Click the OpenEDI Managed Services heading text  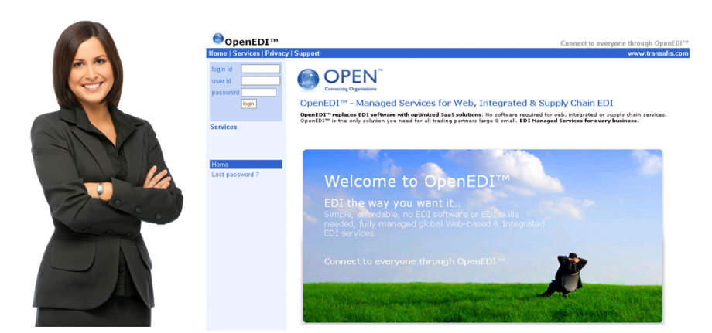pyautogui.click(x=457, y=103)
